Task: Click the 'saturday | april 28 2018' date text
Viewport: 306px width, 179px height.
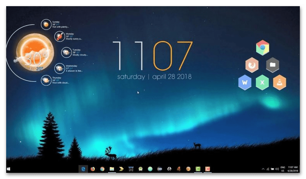Action: pos(154,77)
